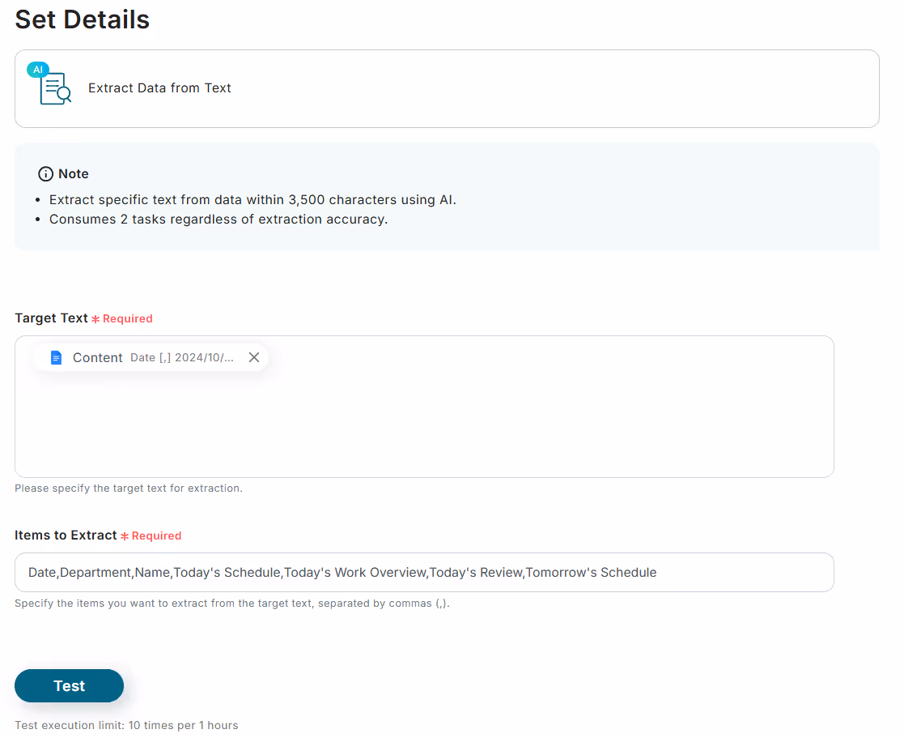Screen dimensions: 904x738
Task: Click the Required marker beside Target Text
Action: click(x=122, y=318)
